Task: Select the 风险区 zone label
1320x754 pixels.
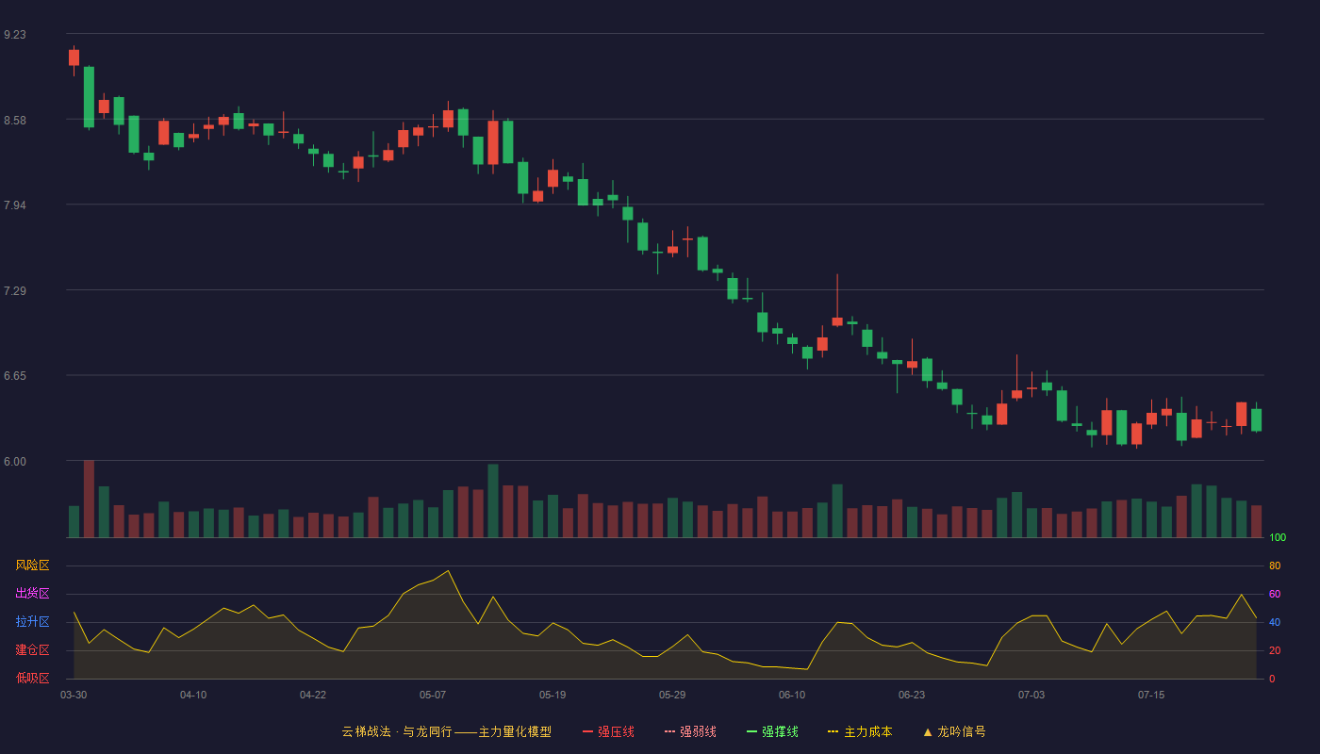Action: click(x=32, y=565)
